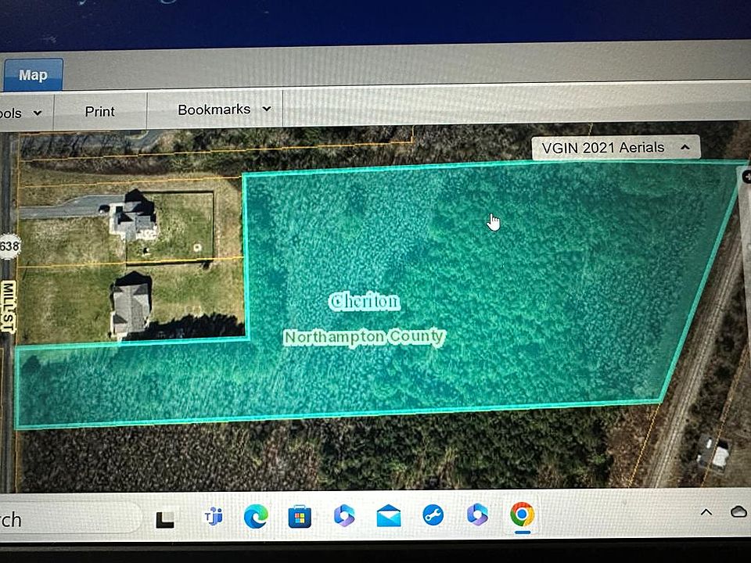Click Copilot icon left of Chrome
Screen dimensions: 751x563
pyautogui.click(x=477, y=514)
